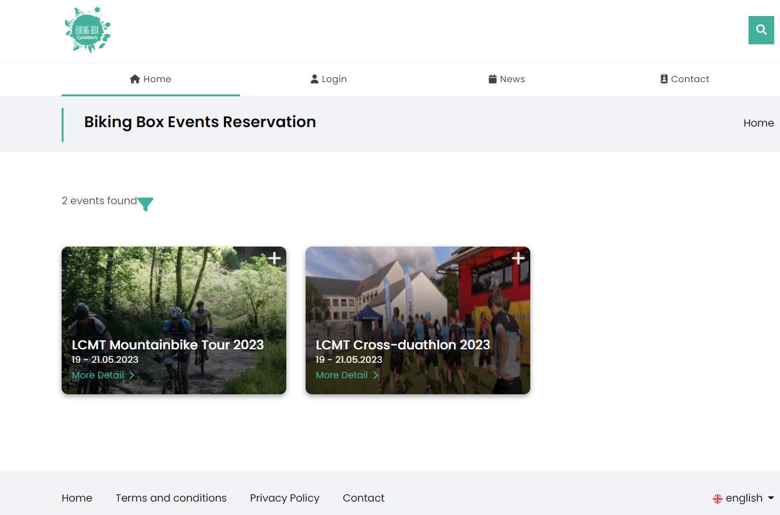Click the UK flag icon in footer
This screenshot has width=780, height=515.
point(718,499)
